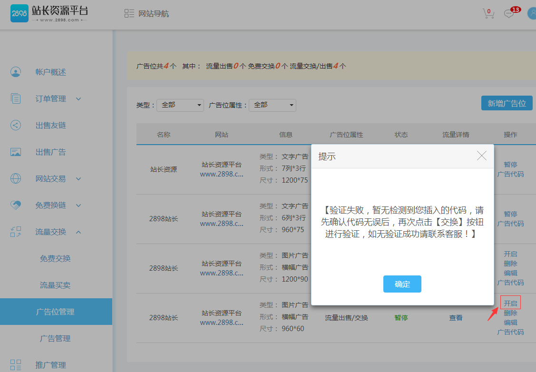Click the 网站导航 grid icon
The height and width of the screenshot is (372, 536).
[x=129, y=14]
